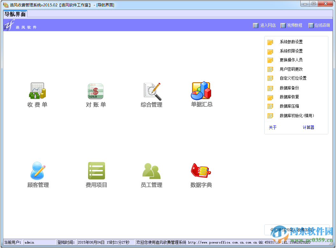Click the 费用项目 label text
This screenshot has height=248, width=336.
[96, 185]
